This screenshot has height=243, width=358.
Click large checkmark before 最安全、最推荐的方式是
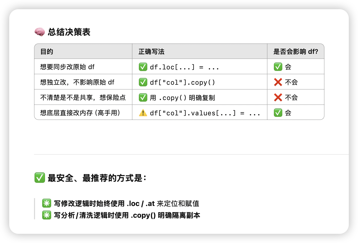tap(40, 178)
